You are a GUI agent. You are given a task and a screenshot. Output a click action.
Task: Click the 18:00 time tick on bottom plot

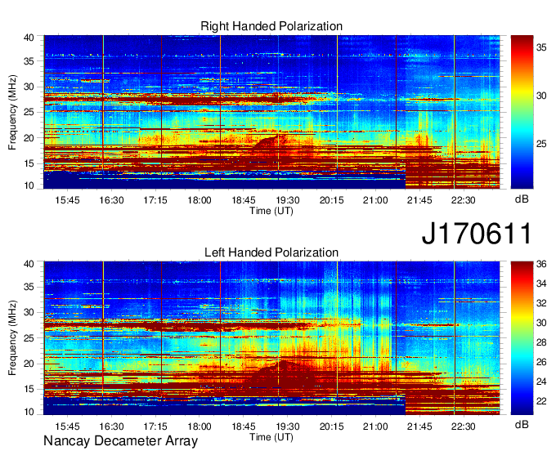click(x=200, y=426)
